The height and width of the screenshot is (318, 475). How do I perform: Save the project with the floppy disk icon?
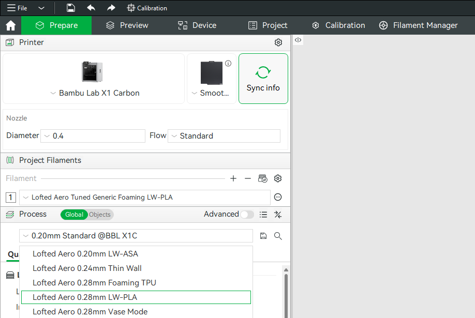tap(70, 8)
